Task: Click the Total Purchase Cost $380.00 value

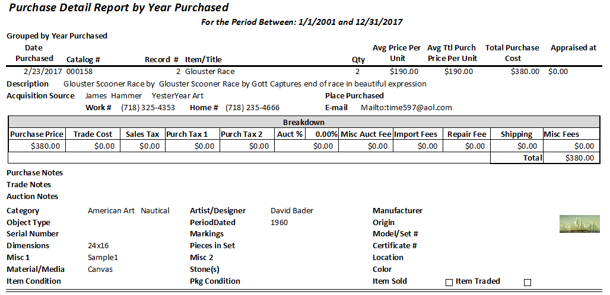Action: point(525,72)
